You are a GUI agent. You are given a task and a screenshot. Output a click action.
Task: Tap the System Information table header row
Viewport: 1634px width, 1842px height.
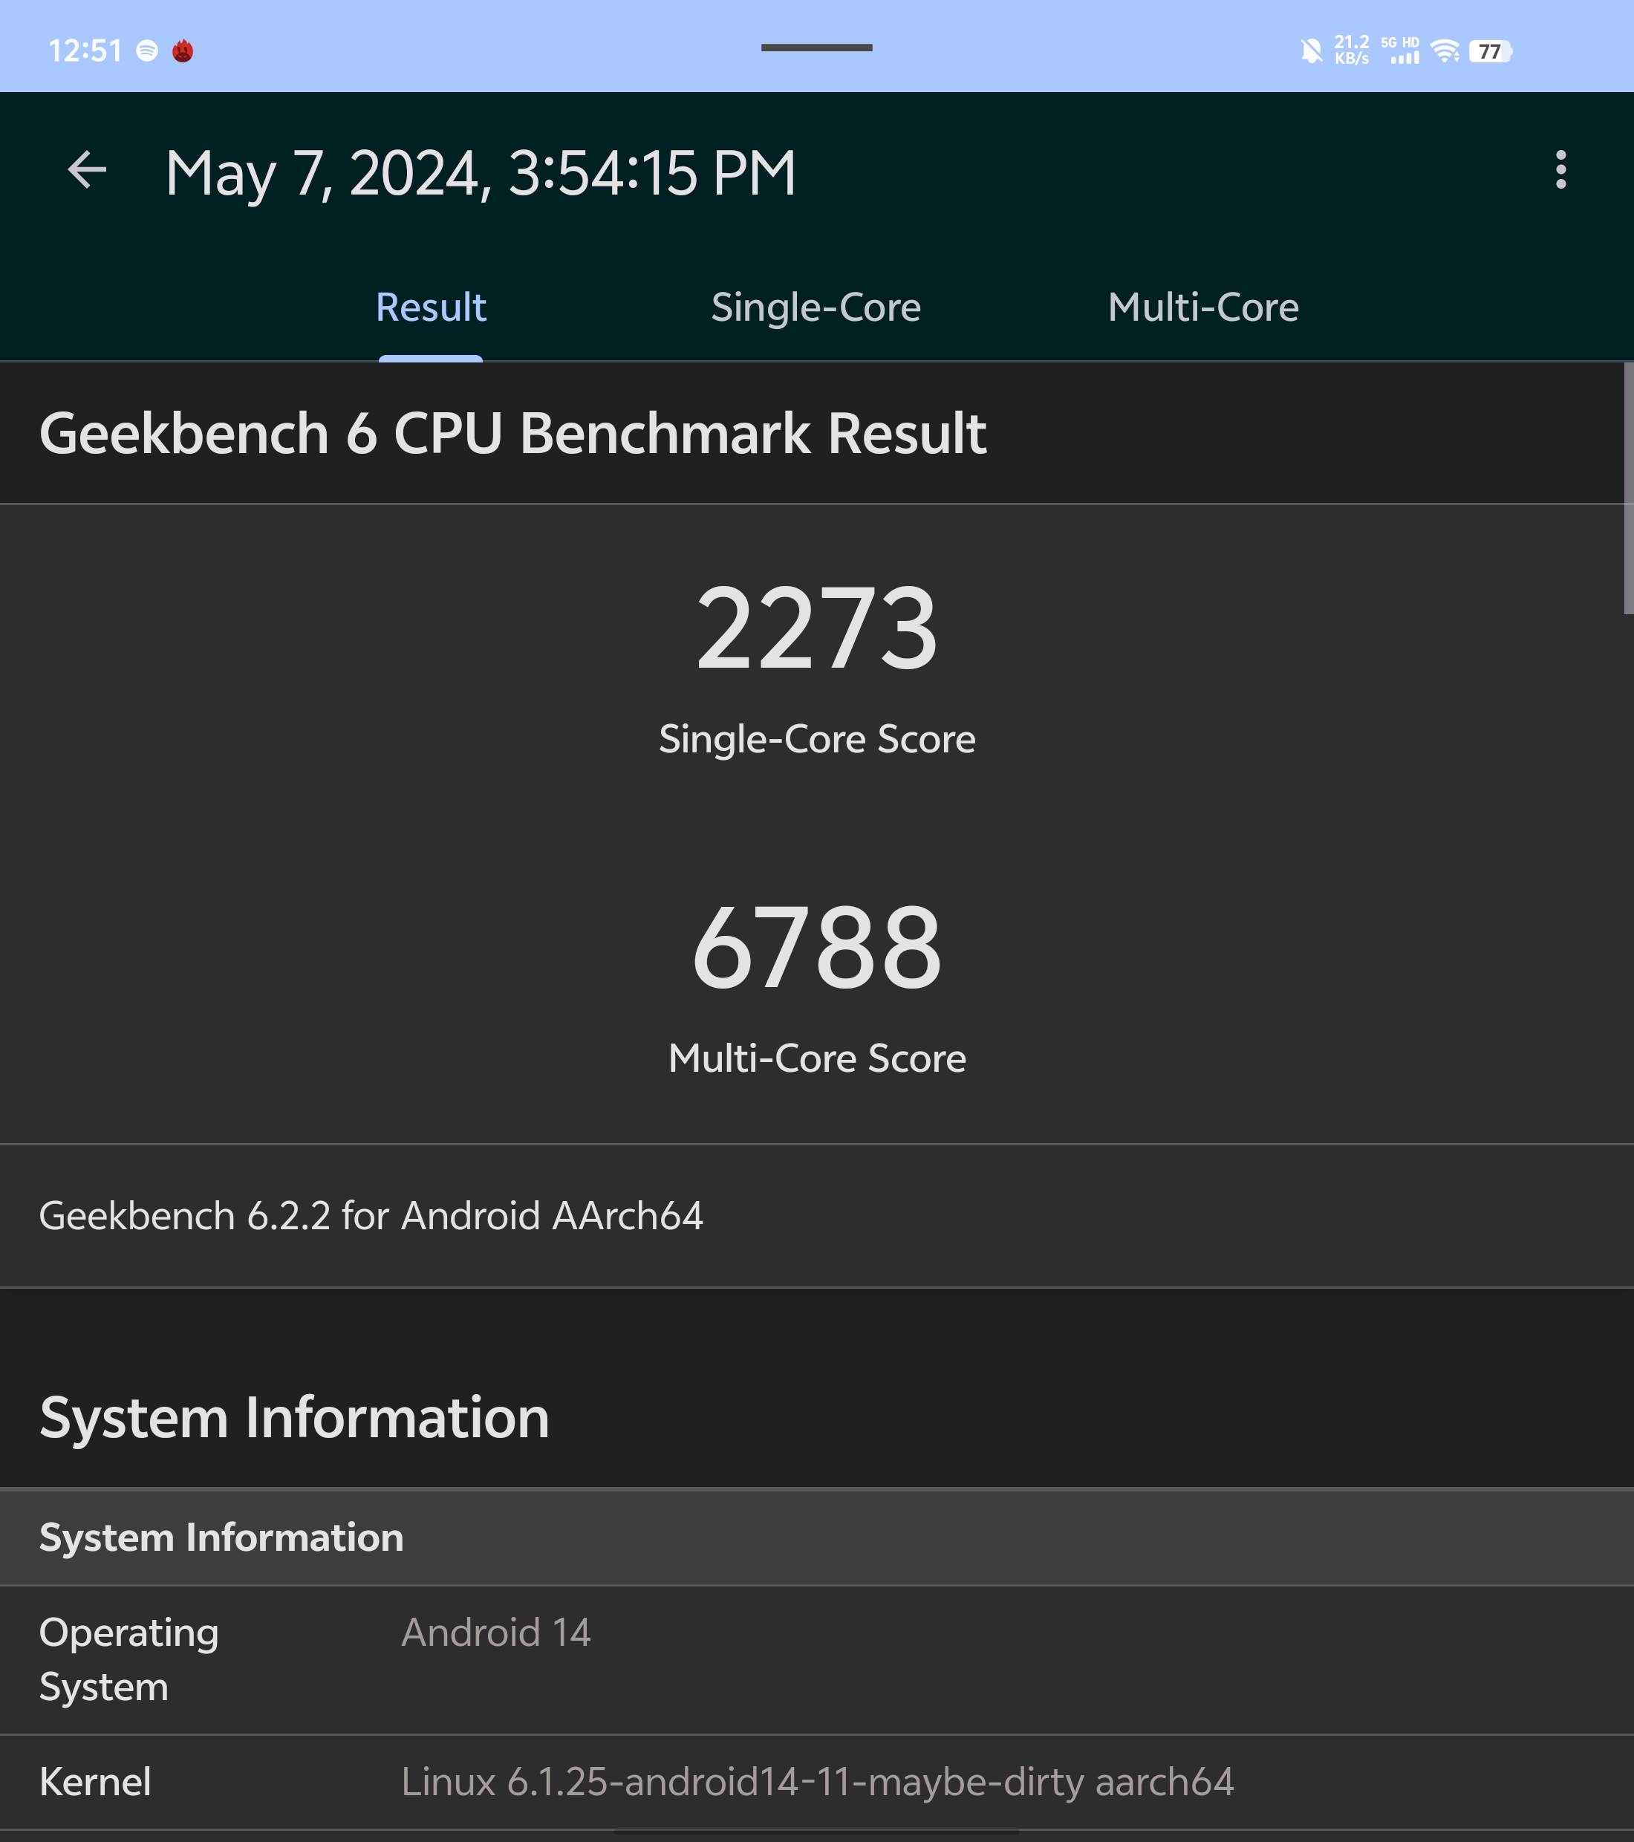(816, 1537)
